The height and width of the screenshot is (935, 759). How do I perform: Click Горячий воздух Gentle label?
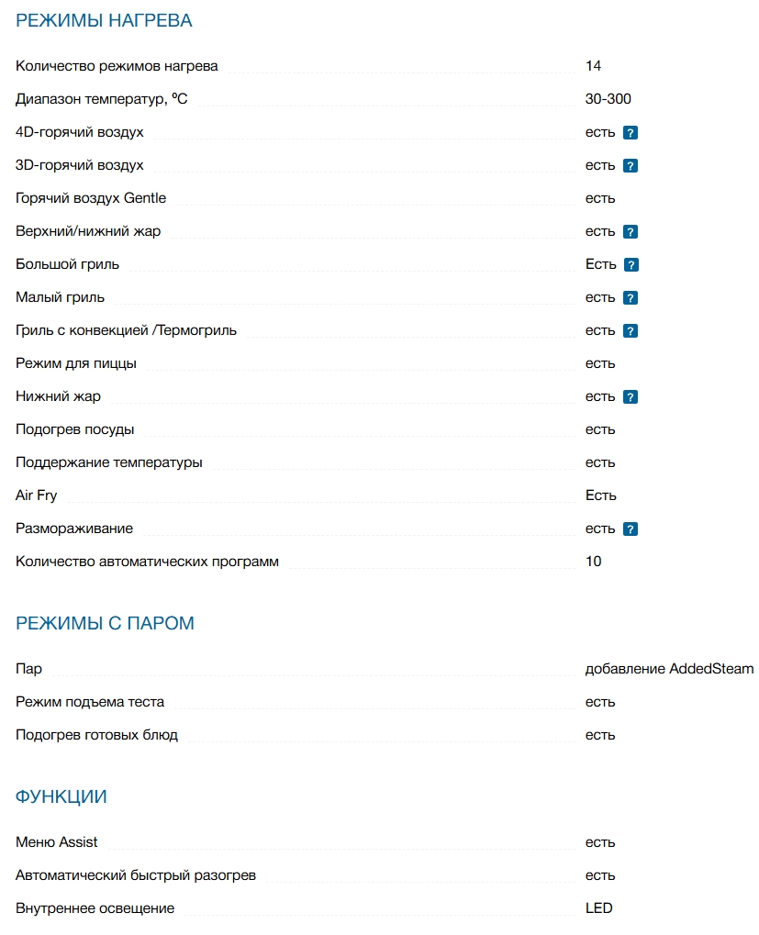coord(91,198)
